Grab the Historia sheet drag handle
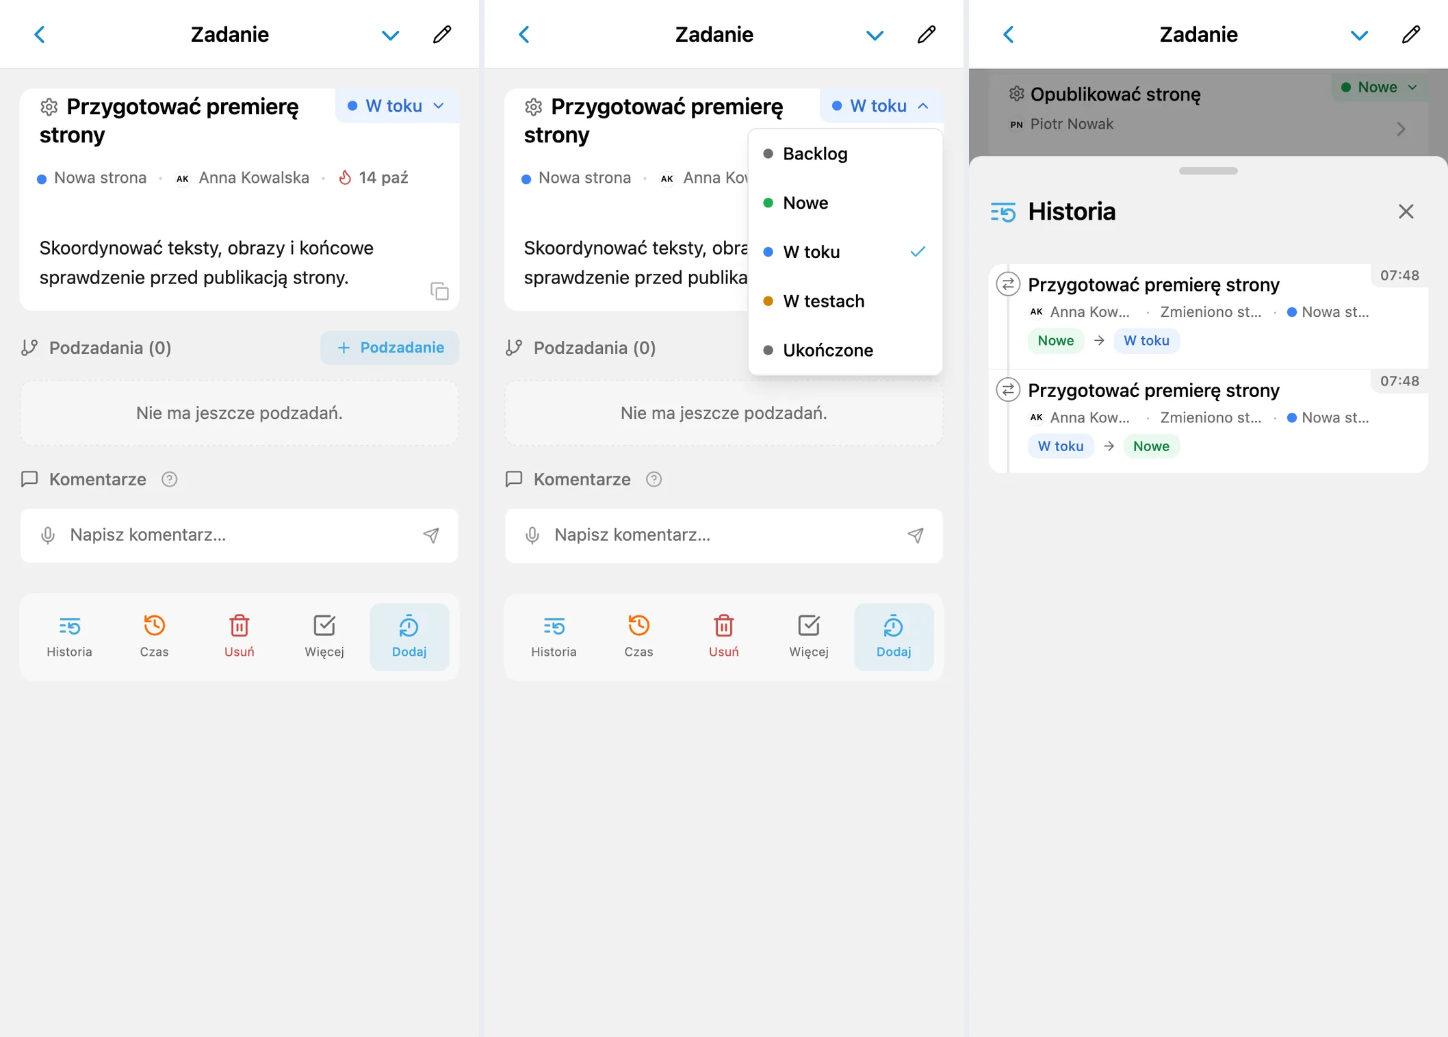Screen dimensions: 1448x1037 (1208, 170)
